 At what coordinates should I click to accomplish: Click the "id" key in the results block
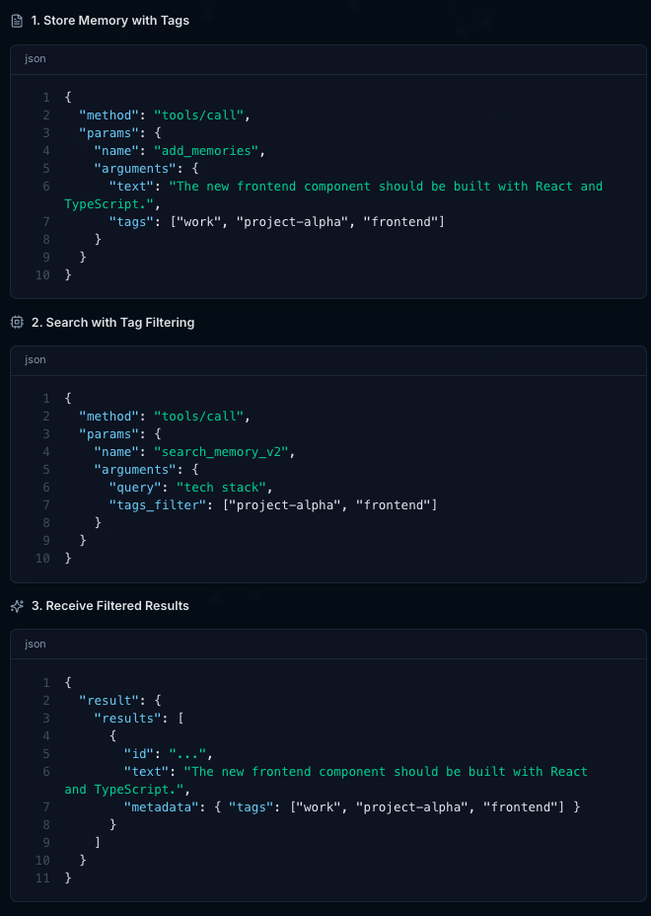click(141, 753)
